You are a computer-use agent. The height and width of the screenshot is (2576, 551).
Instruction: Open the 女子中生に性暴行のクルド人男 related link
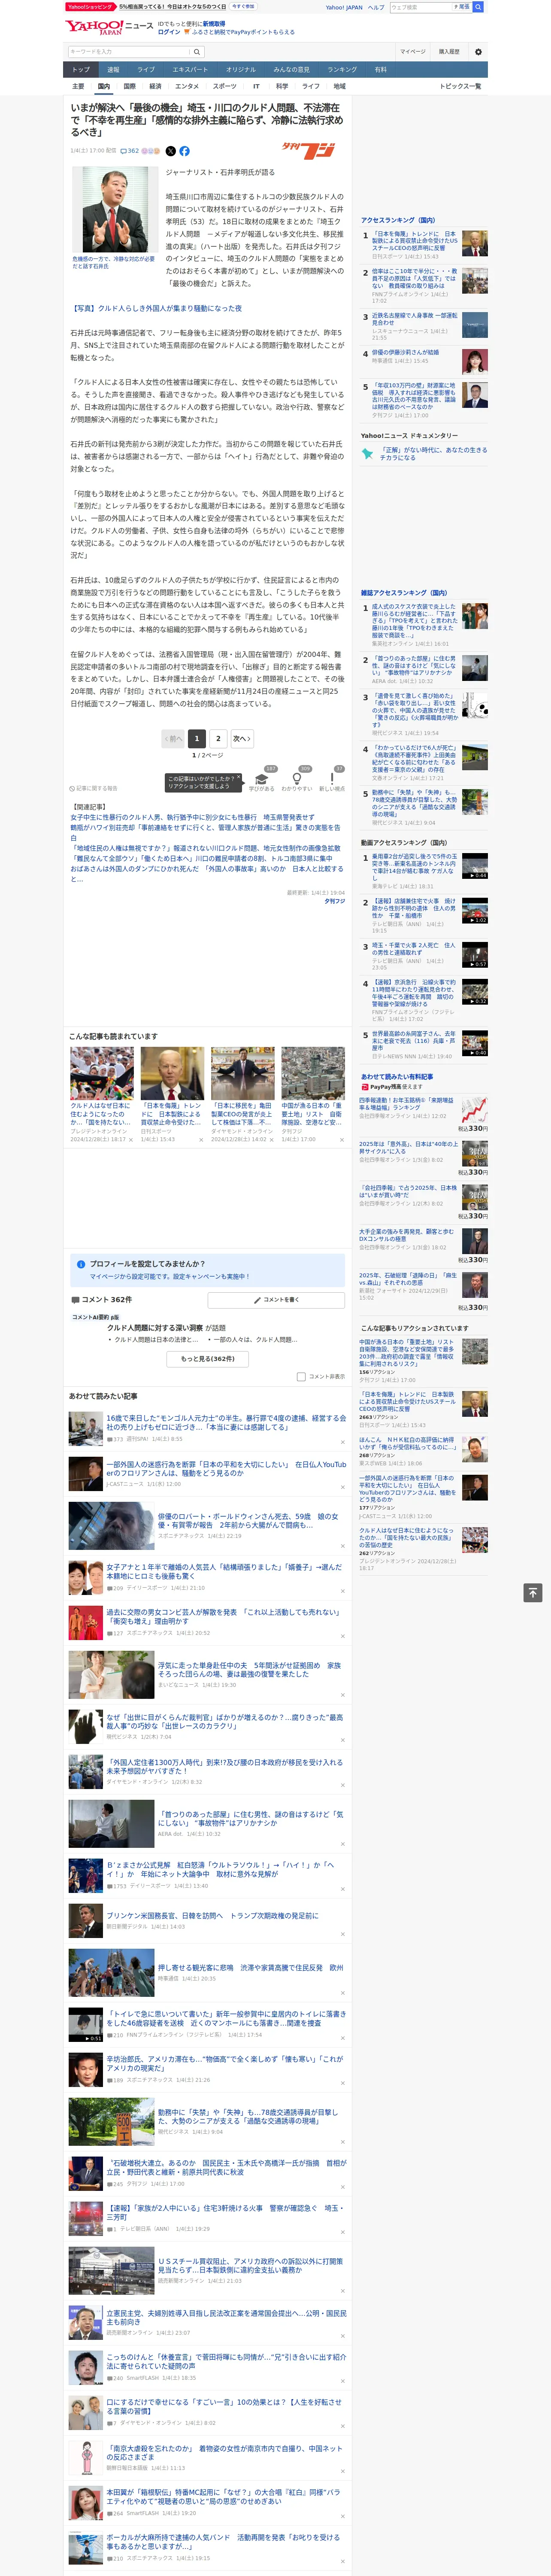192,817
